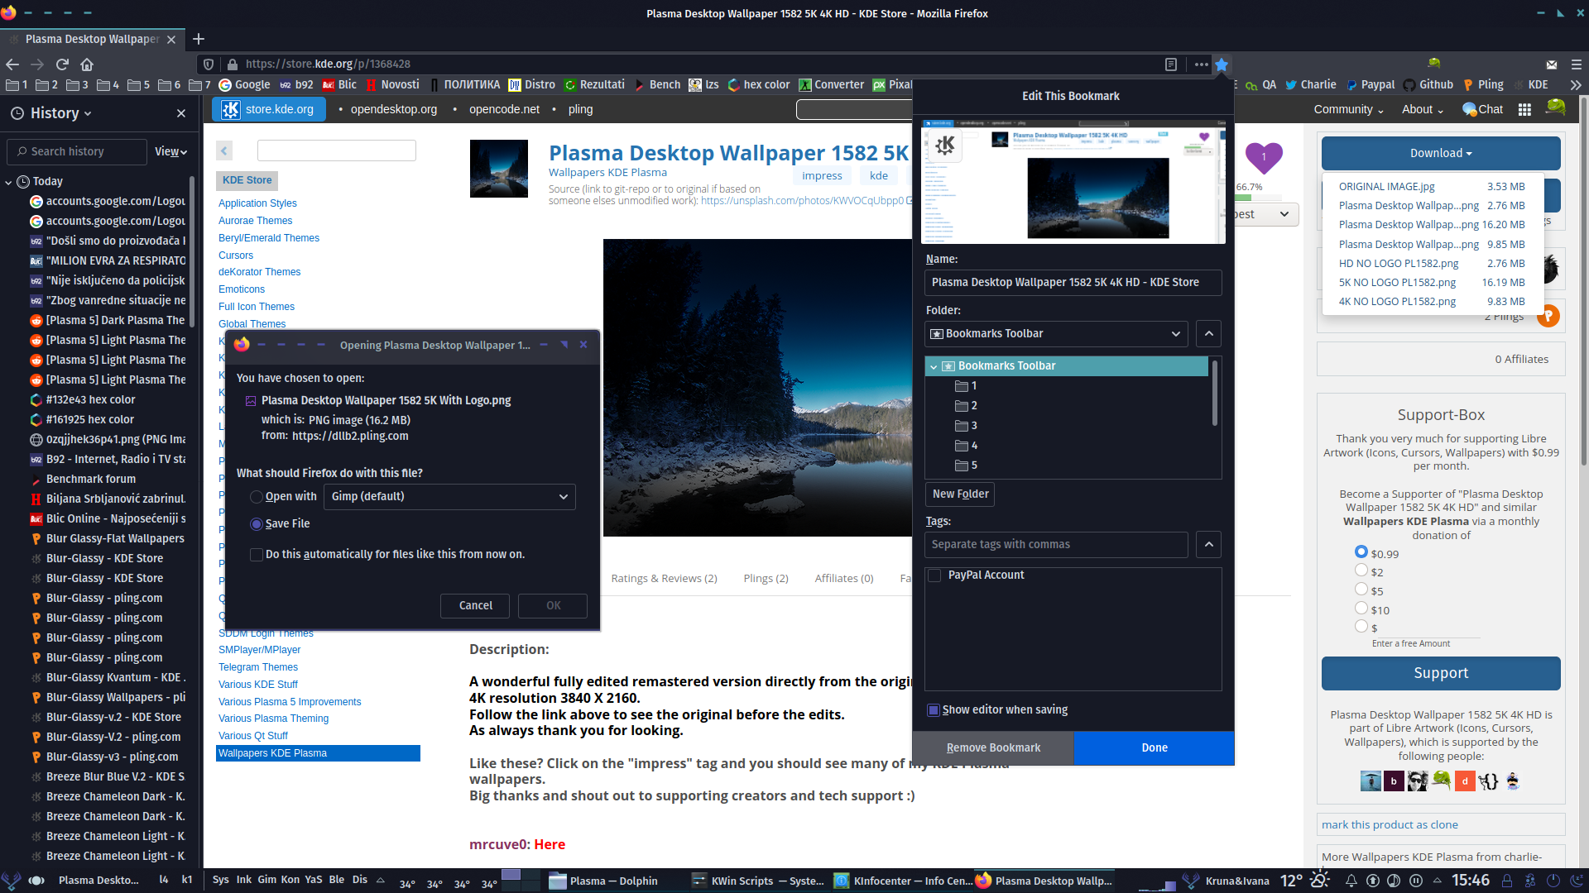
Task: Open the Github bookmark
Action: (x=1428, y=84)
